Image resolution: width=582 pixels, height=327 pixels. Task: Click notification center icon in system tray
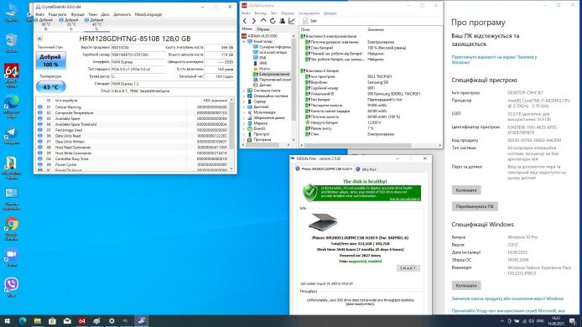[x=573, y=320]
